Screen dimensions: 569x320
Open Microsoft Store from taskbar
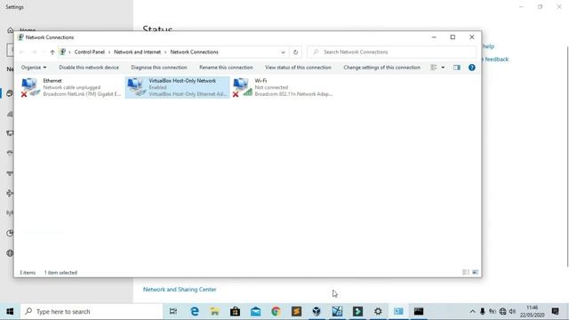235,311
